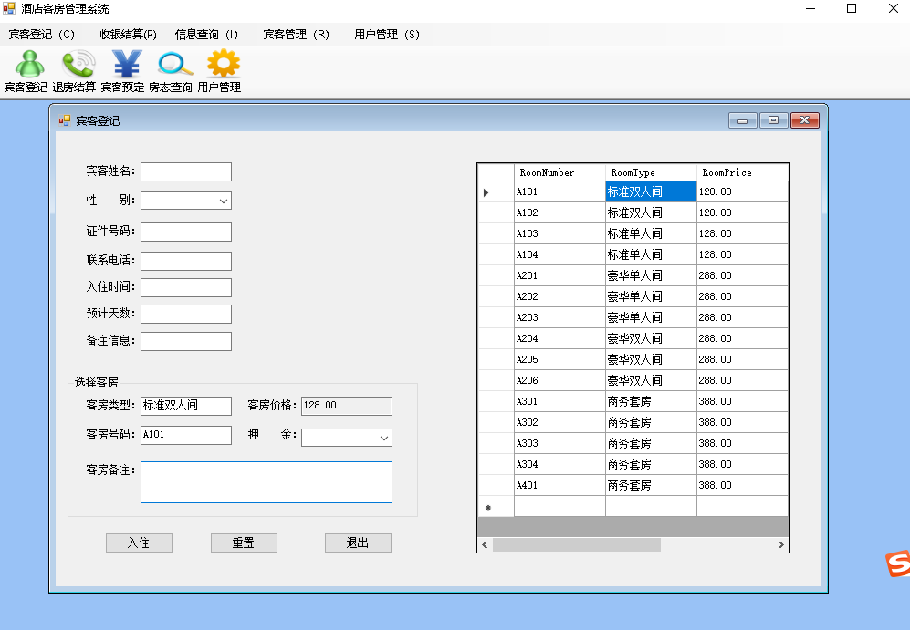The width and height of the screenshot is (910, 630).
Task: Select room number cell A206
Action: pos(560,380)
